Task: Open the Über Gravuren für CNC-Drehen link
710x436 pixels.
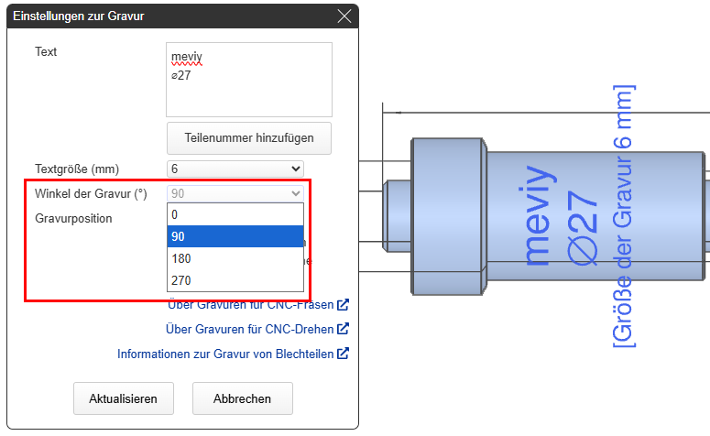Action: pyautogui.click(x=250, y=329)
